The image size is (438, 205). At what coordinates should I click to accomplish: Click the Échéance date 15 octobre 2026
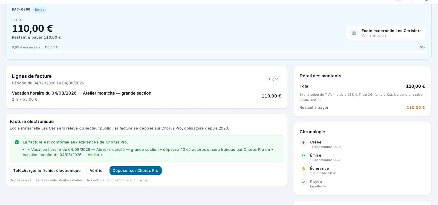323,173
